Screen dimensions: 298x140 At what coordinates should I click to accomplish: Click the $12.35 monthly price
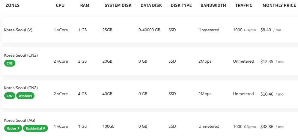[x=267, y=61]
